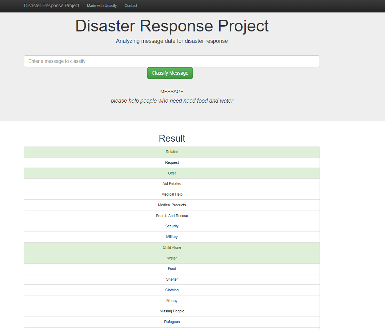Click the Offer classification row
Image resolution: width=385 pixels, height=330 pixels.
tap(172, 173)
